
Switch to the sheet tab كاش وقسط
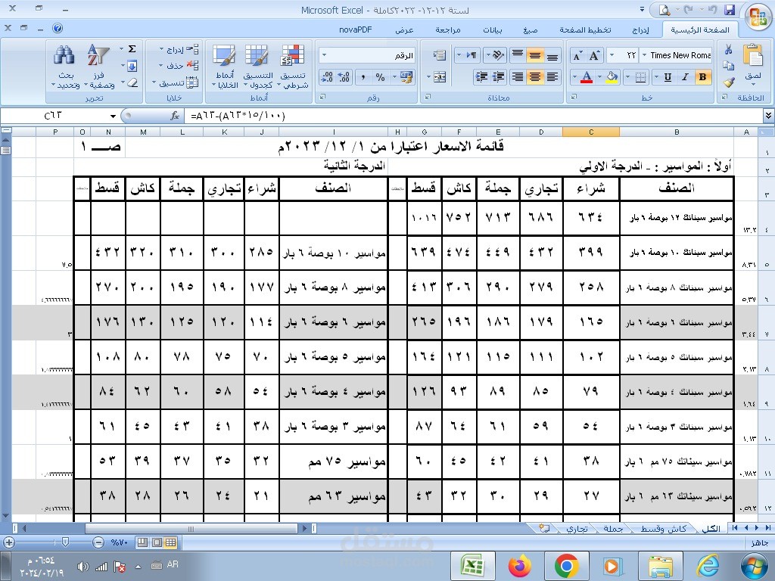663,529
